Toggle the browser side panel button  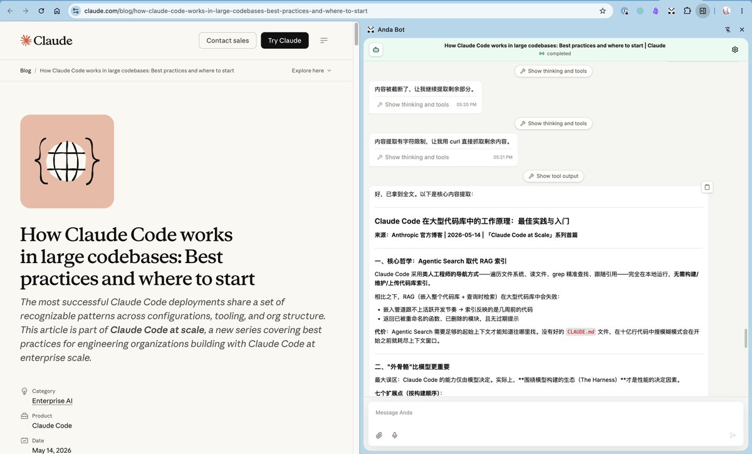click(703, 11)
